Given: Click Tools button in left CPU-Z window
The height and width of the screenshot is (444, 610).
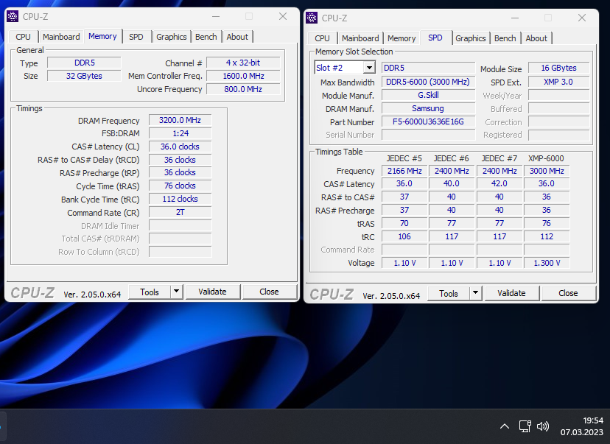Looking at the screenshot, I should (150, 292).
